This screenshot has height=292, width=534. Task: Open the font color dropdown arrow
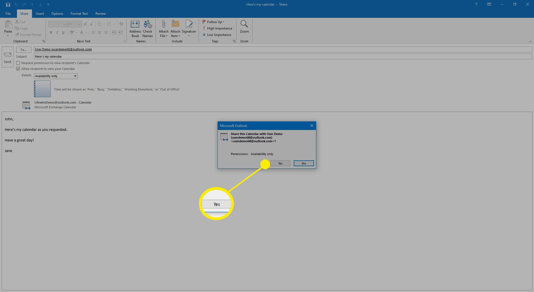point(86,33)
